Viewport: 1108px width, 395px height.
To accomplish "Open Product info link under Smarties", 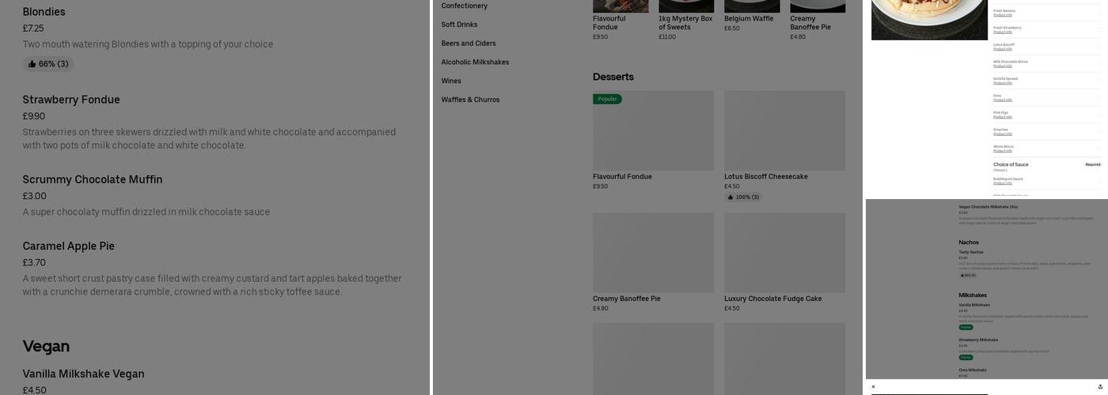I will [x=1003, y=134].
